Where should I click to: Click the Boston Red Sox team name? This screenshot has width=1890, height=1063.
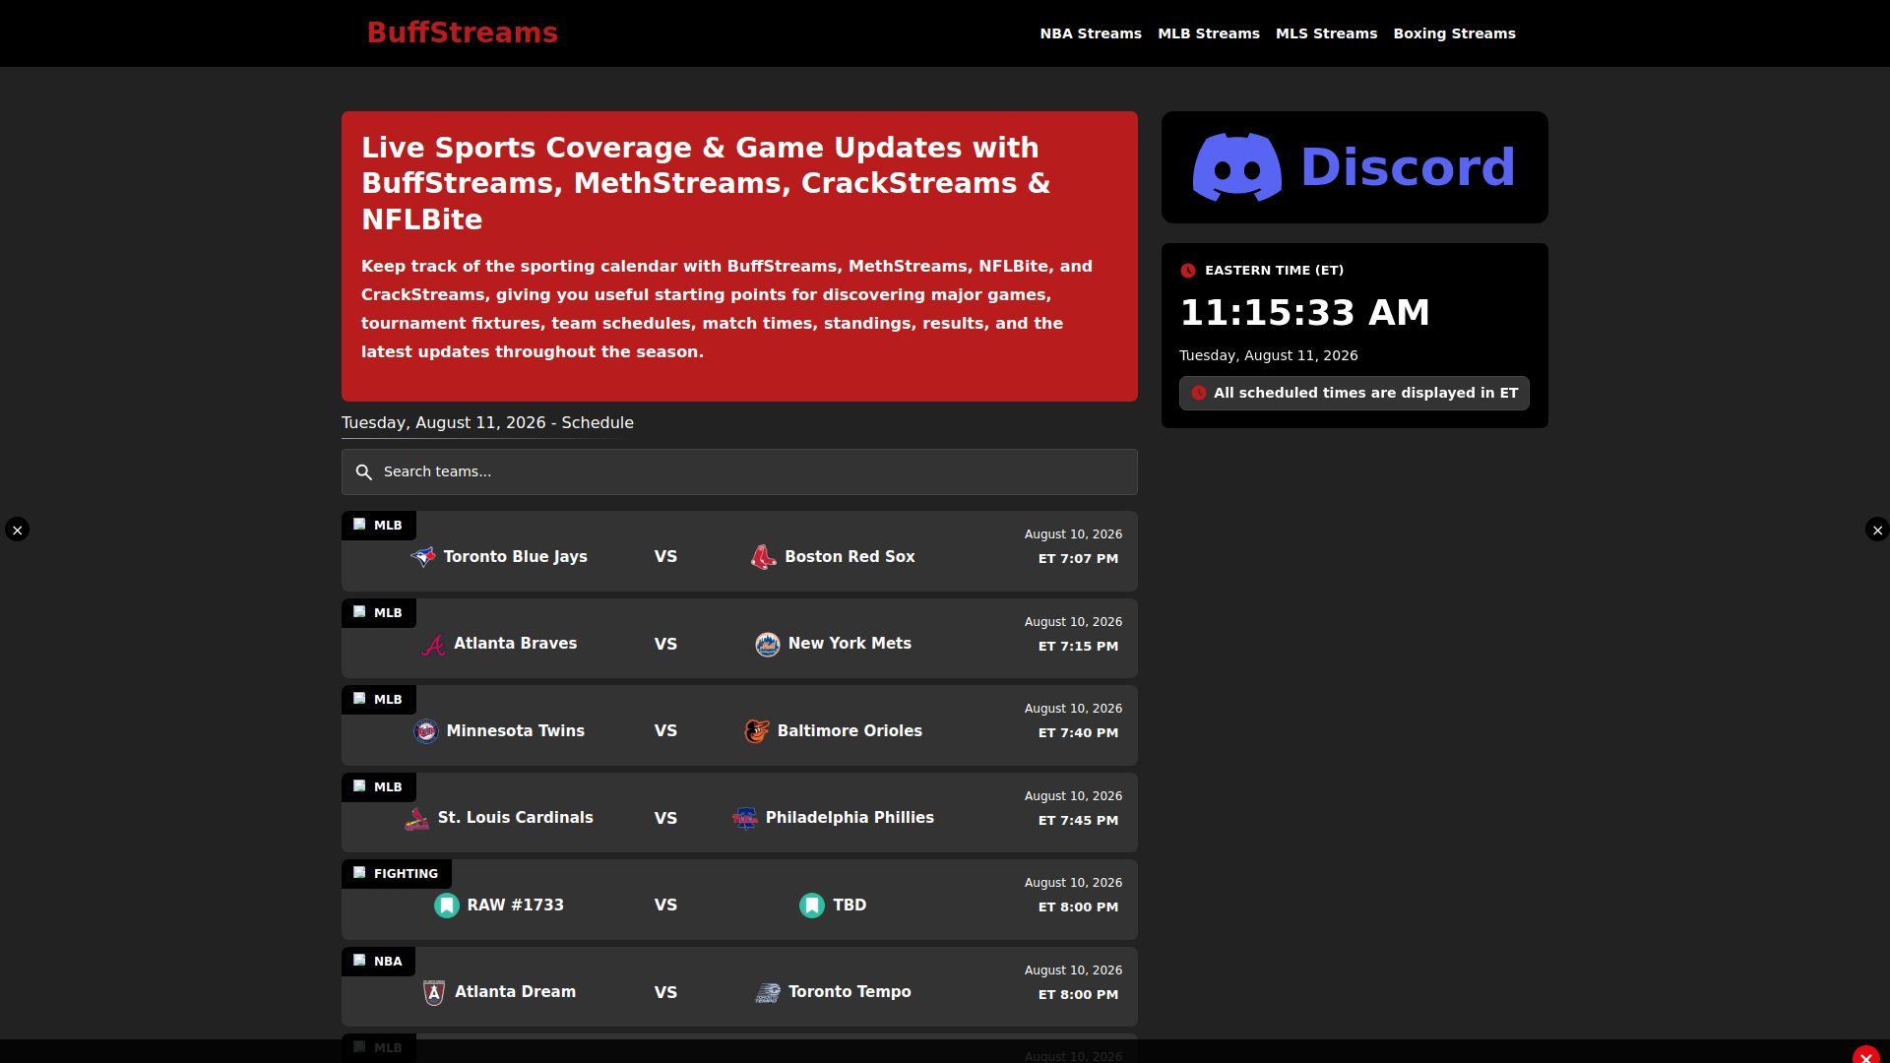(850, 557)
